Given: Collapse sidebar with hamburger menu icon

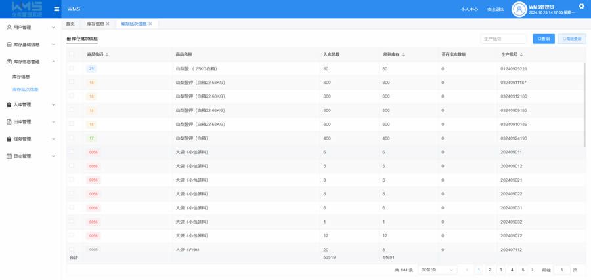Looking at the screenshot, I should (56, 9).
